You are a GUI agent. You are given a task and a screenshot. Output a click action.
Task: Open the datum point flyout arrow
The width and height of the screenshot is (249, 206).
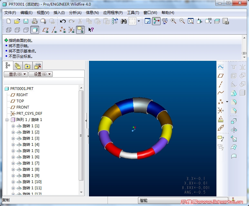pos(227,102)
